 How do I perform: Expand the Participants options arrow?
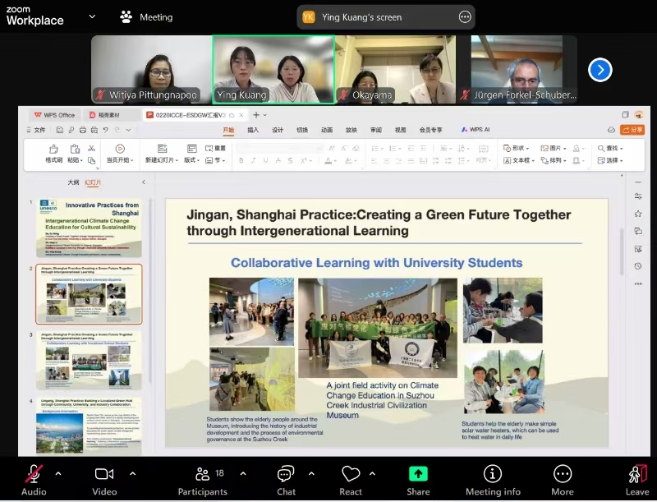tap(243, 473)
